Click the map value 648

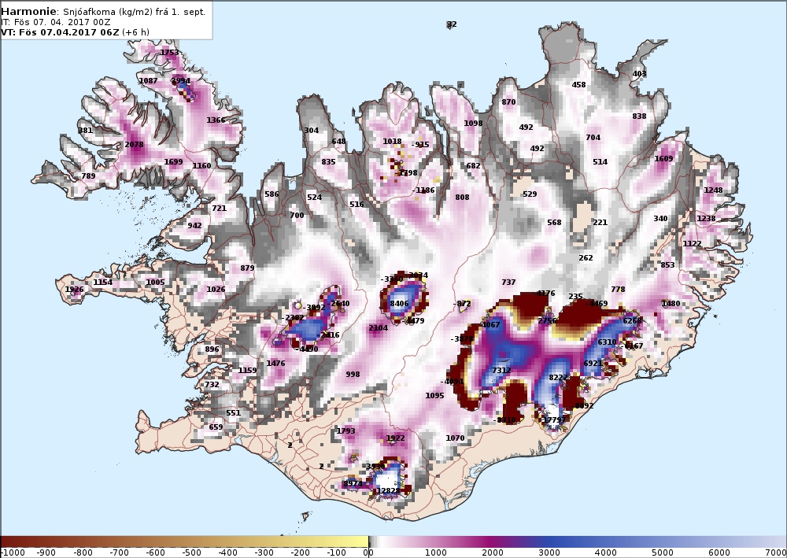339,142
